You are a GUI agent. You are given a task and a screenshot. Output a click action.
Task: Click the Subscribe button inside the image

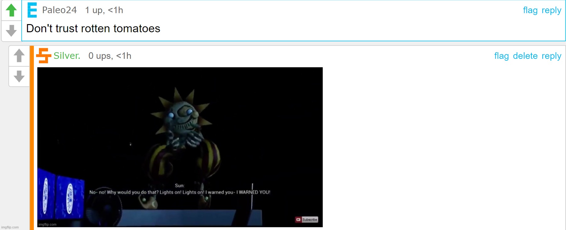coord(306,220)
